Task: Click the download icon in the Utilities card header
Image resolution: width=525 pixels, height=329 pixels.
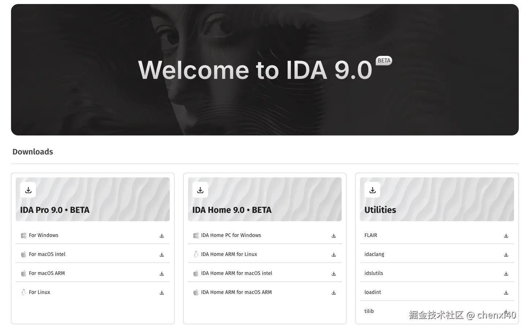Action: (372, 190)
